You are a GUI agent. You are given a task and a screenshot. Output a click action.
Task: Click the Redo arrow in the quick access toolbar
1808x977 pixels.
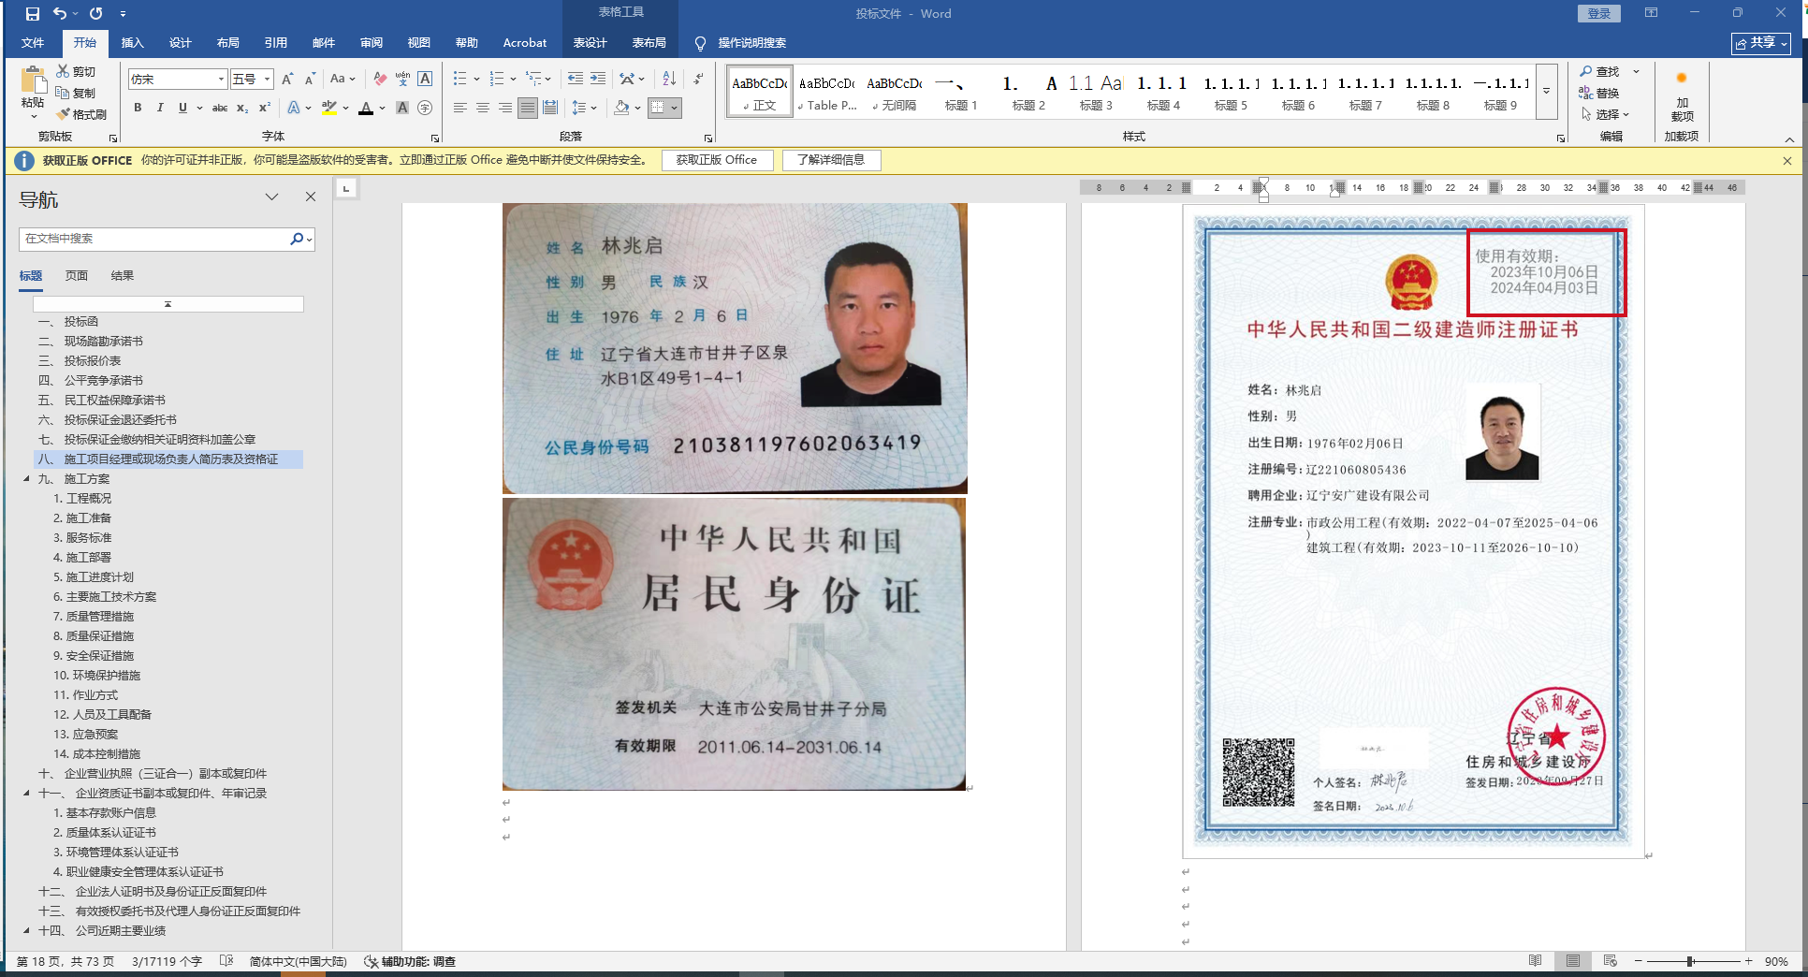(95, 14)
